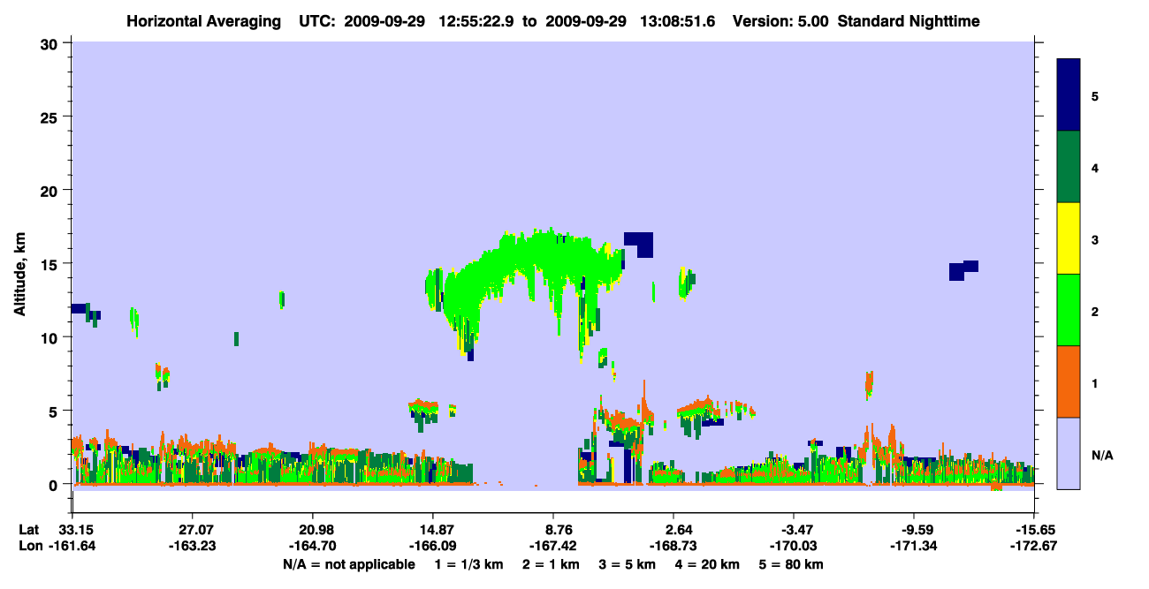Click the legend text 'N/A = not applicable'
Image resolution: width=1149 pixels, height=589 pixels.
click(348, 564)
